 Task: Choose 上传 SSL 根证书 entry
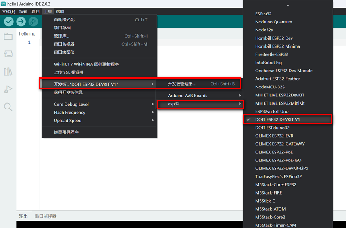pos(99,72)
